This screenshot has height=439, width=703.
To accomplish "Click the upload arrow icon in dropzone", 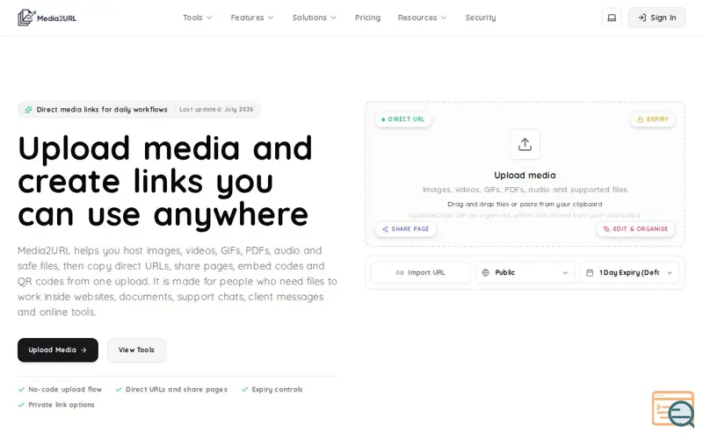I will (x=525, y=144).
